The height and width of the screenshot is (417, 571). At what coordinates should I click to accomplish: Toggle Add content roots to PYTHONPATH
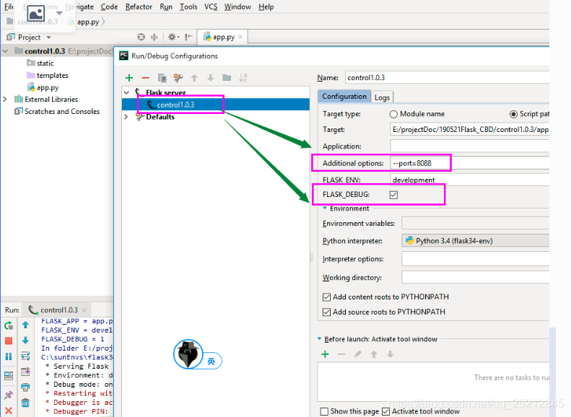[327, 297]
